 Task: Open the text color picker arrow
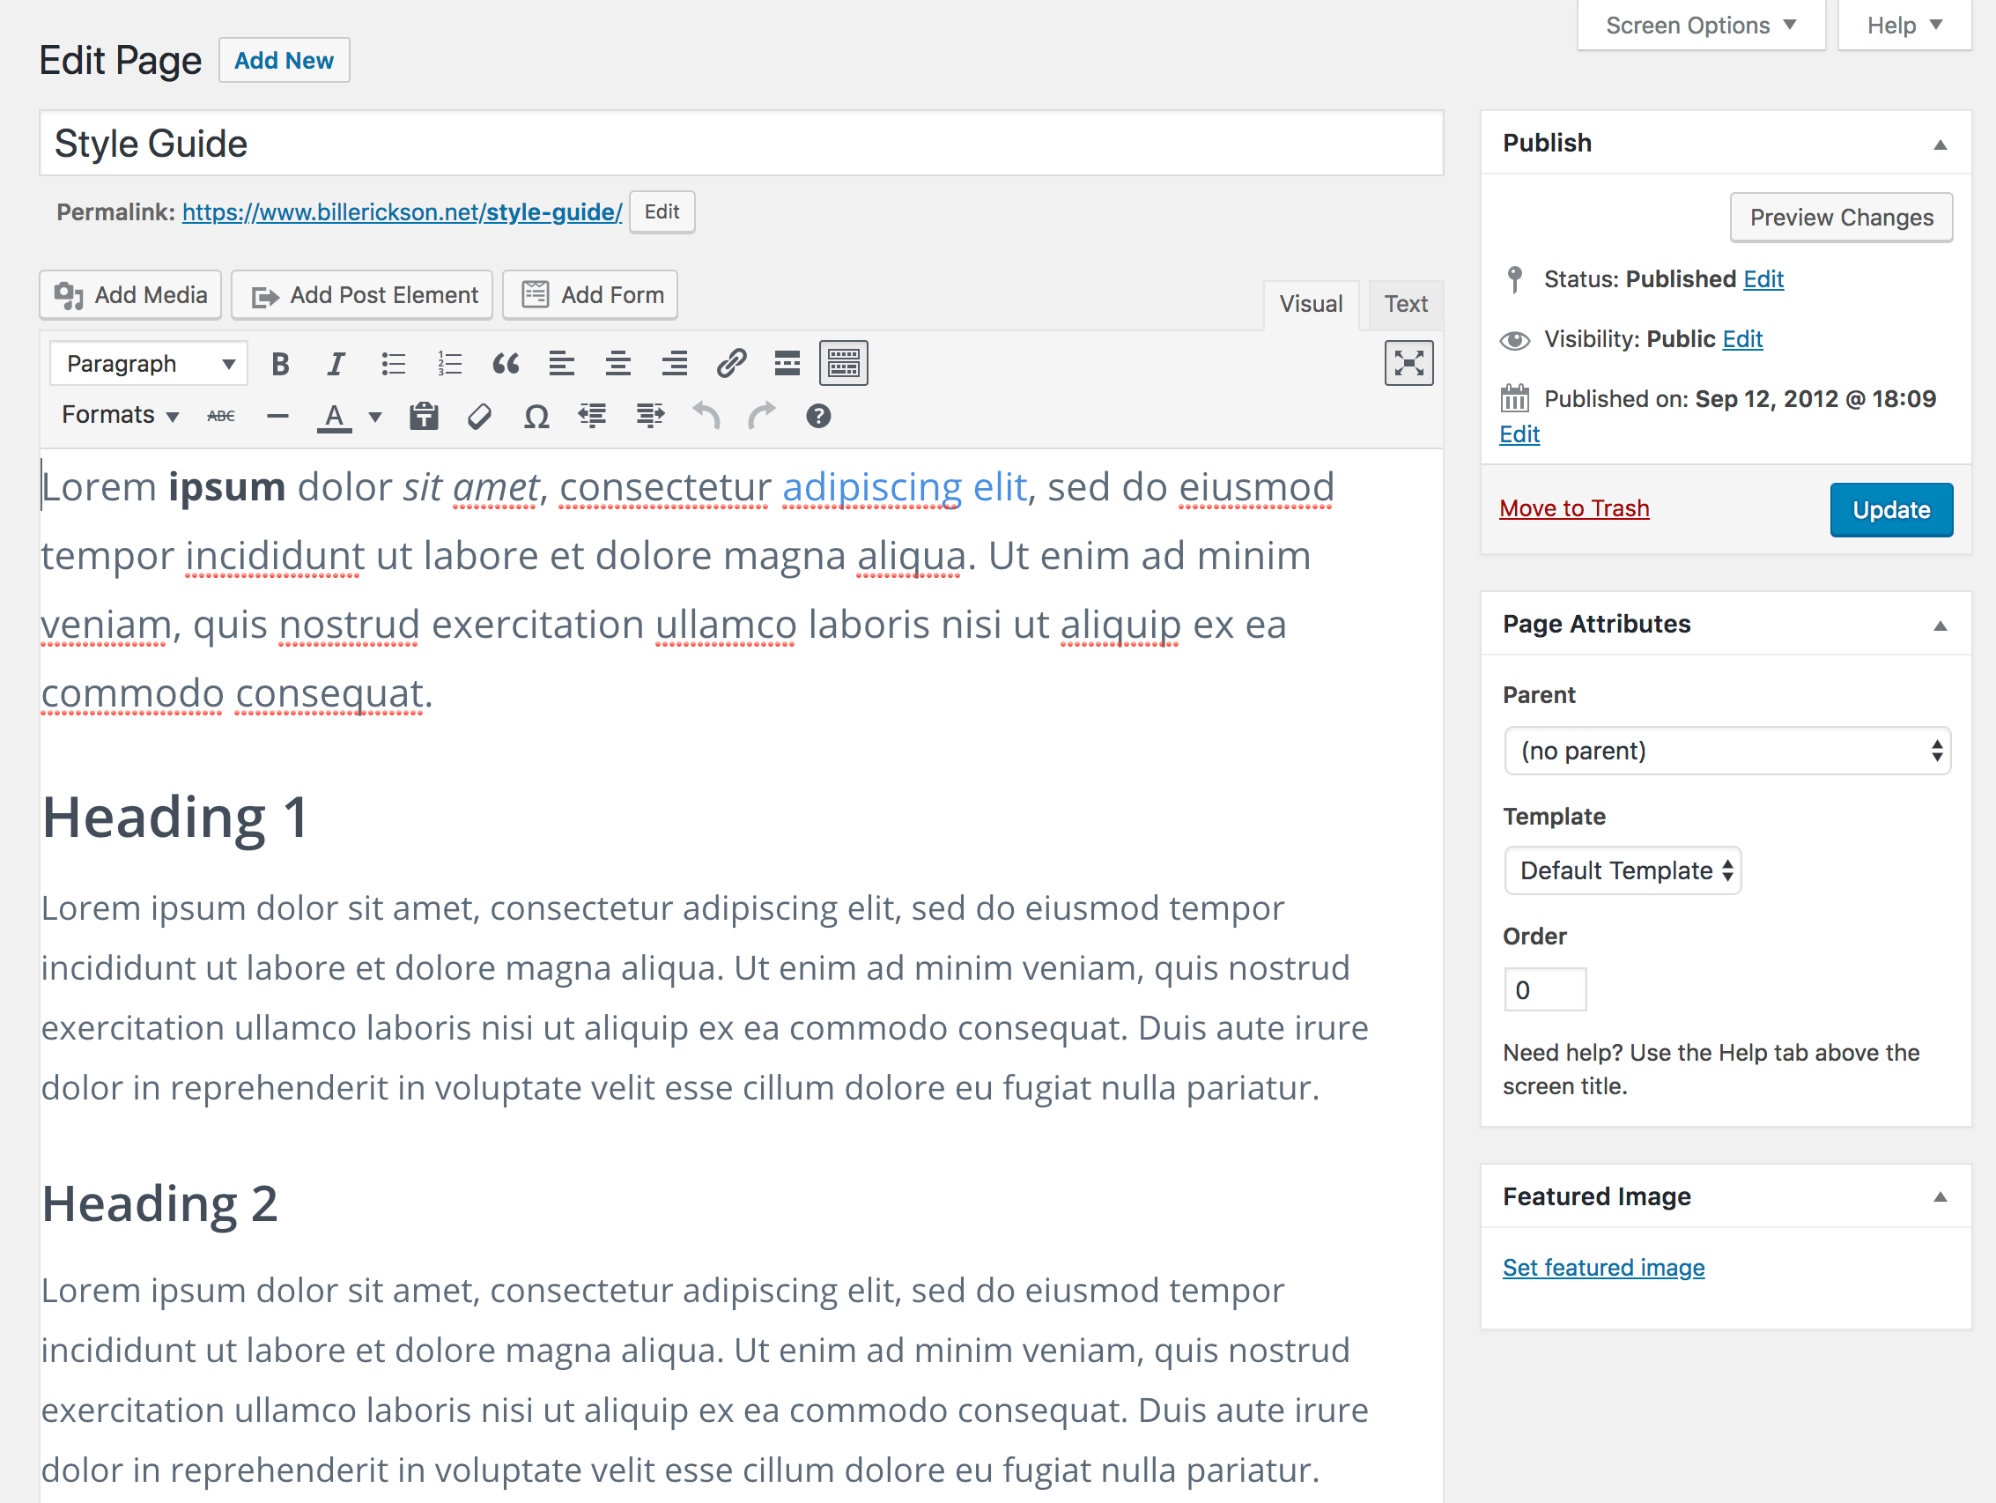click(375, 416)
